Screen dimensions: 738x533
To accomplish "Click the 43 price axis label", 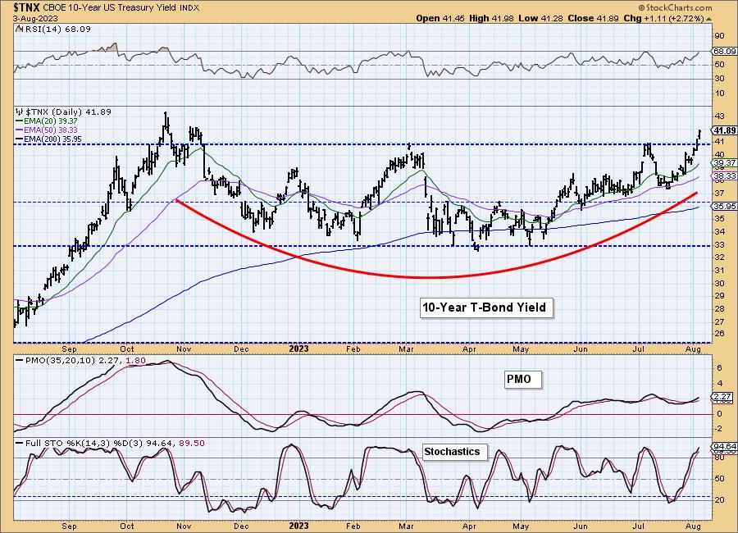I will tap(721, 116).
